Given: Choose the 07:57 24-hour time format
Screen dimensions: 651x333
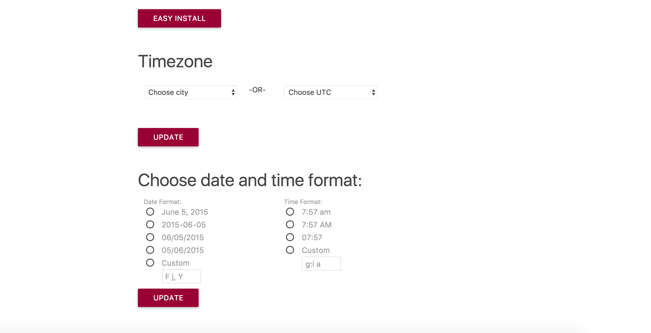Looking at the screenshot, I should (x=290, y=237).
